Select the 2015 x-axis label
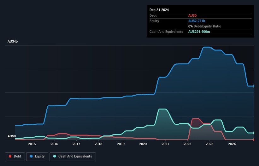The height and width of the screenshot is (166, 259). [32, 144]
